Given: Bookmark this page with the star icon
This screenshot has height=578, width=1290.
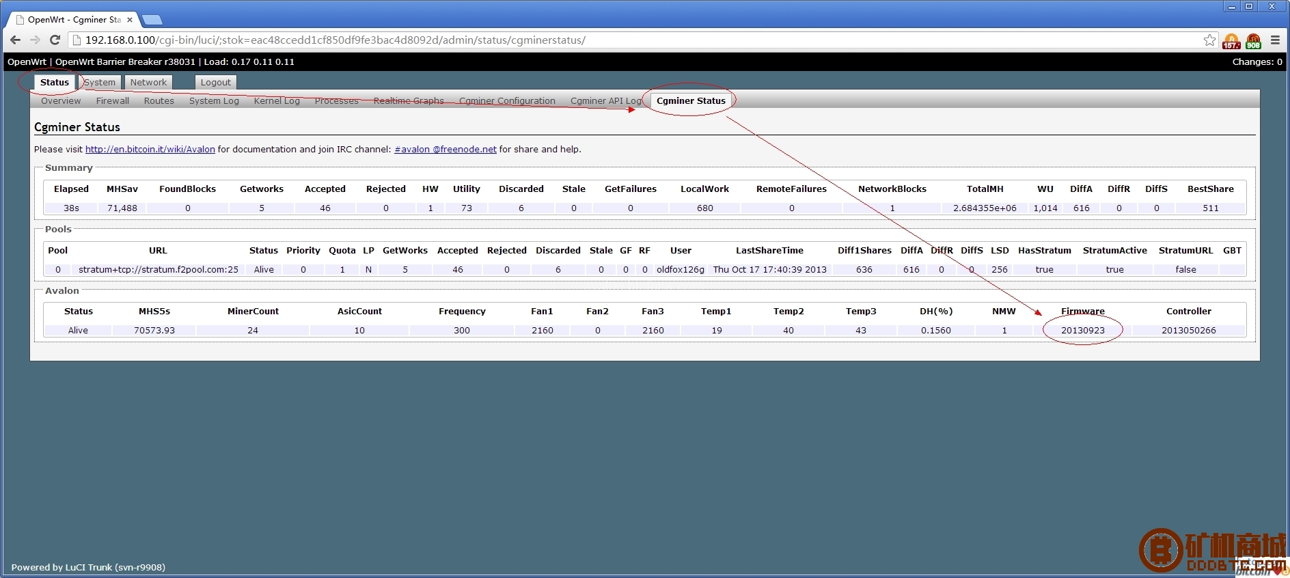Looking at the screenshot, I should (x=1209, y=40).
